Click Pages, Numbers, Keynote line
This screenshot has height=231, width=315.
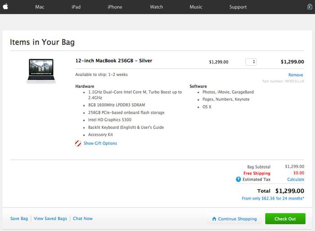[226, 99]
